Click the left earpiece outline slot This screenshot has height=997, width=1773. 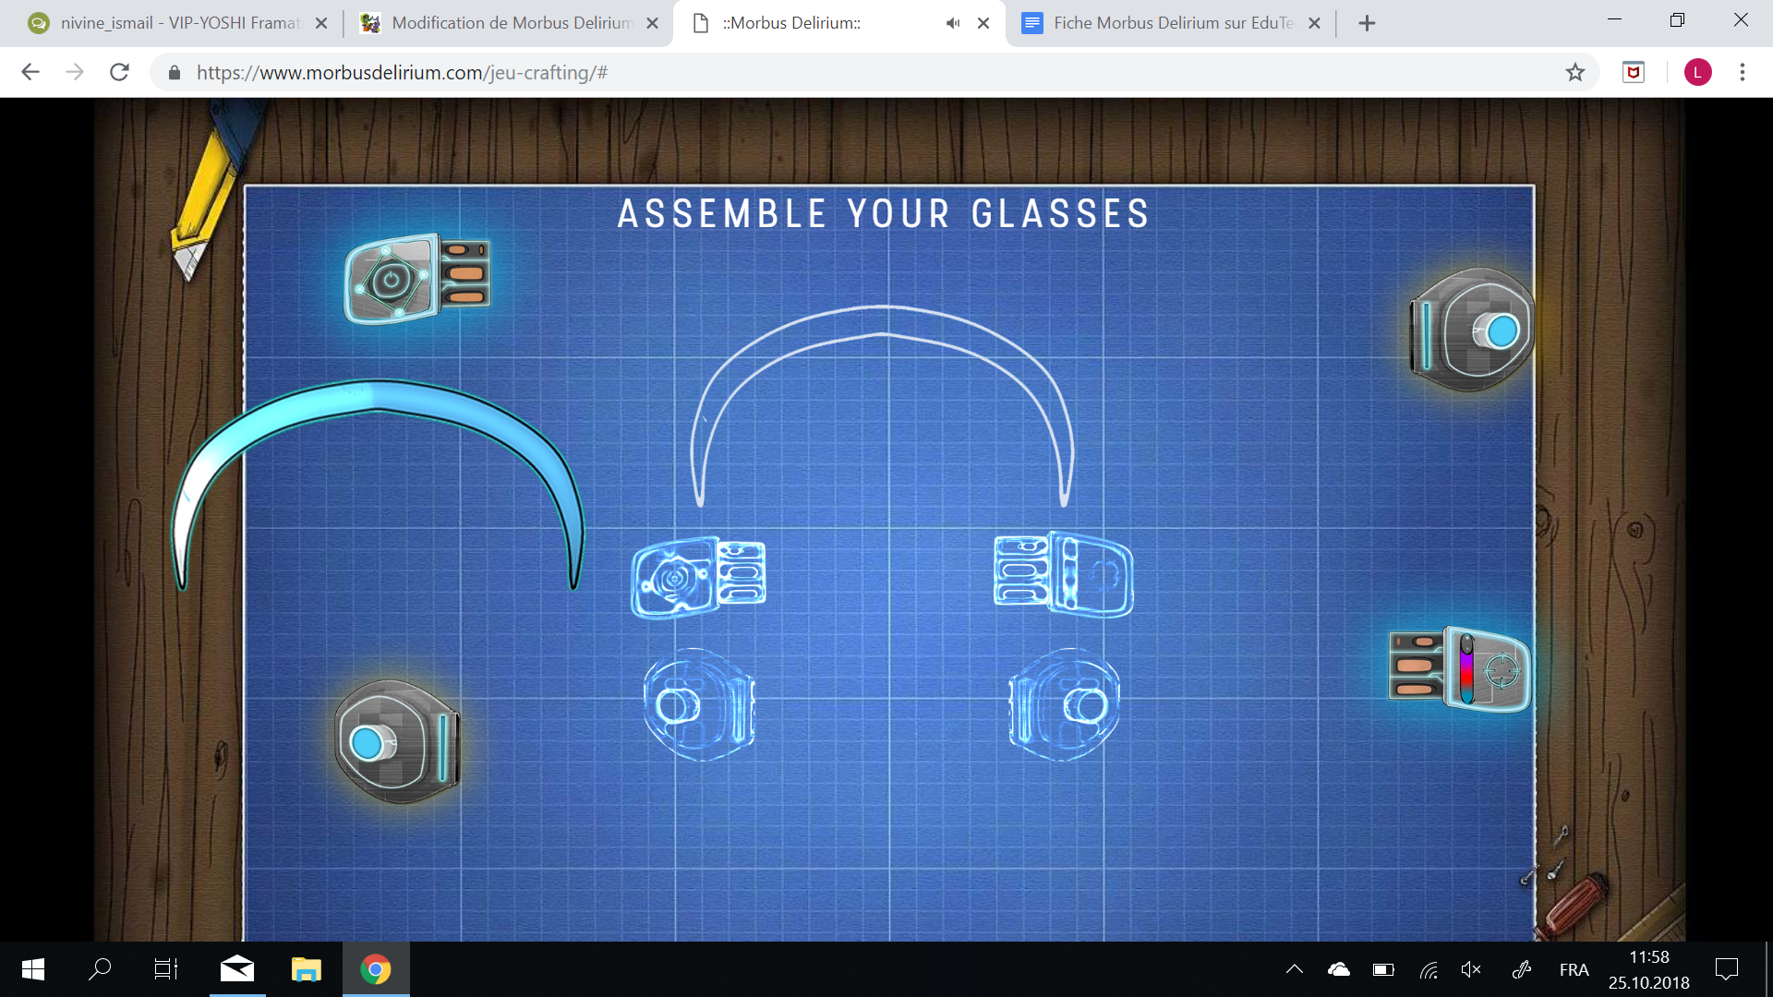700,704
